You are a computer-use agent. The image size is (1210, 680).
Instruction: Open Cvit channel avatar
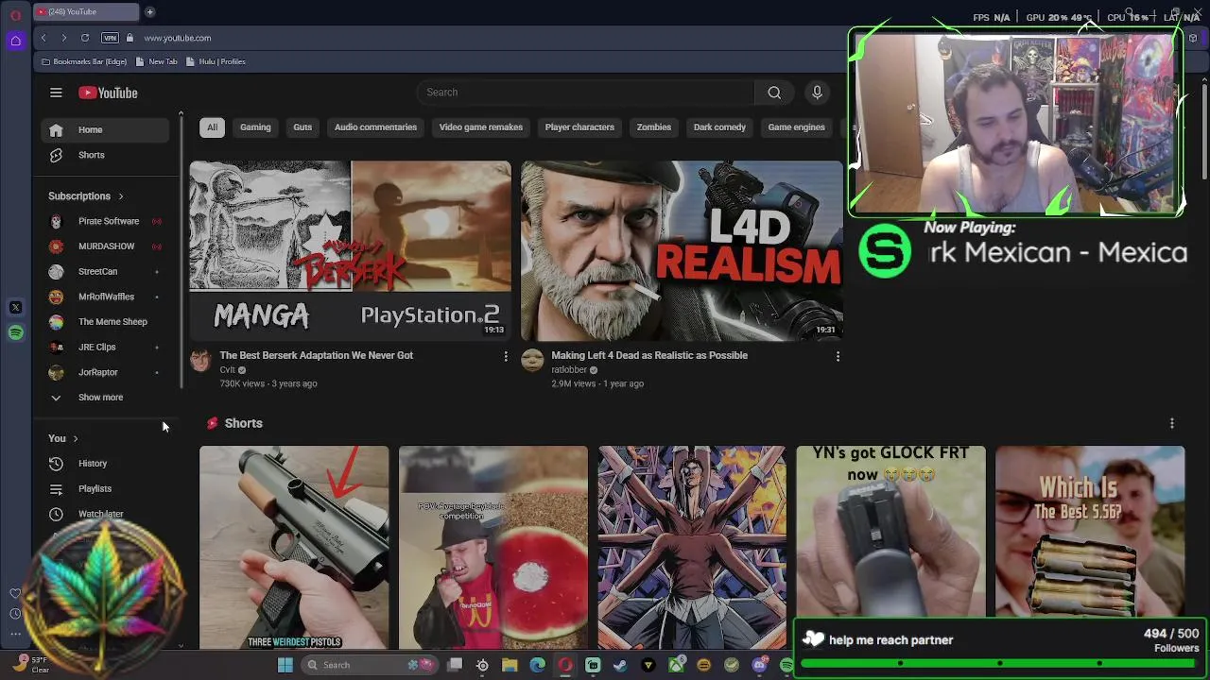point(200,360)
